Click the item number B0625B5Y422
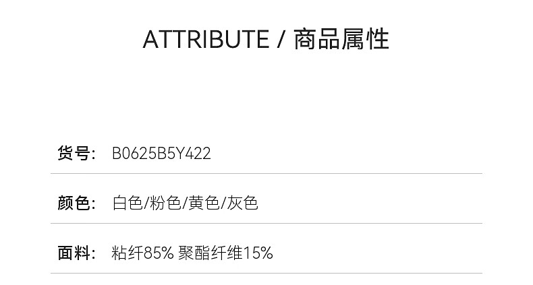Viewport: 533px width, 285px height. point(161,154)
